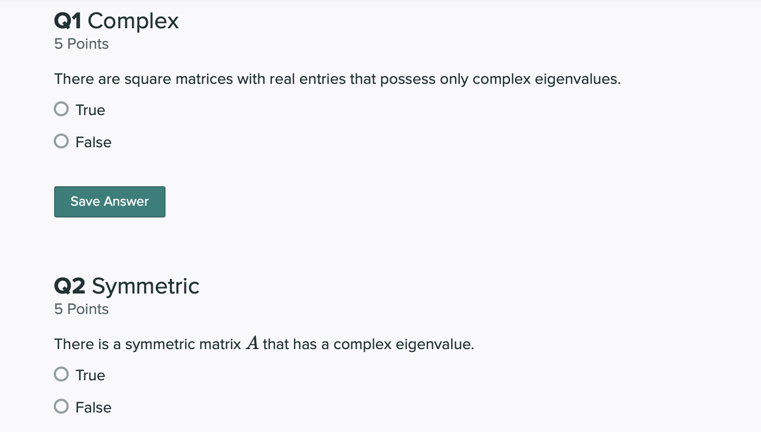Click the bold Q2 question number
This screenshot has width=761, height=432.
[x=70, y=286]
